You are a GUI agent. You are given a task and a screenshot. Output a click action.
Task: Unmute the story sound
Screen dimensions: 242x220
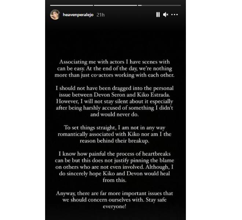pyautogui.click(x=165, y=15)
